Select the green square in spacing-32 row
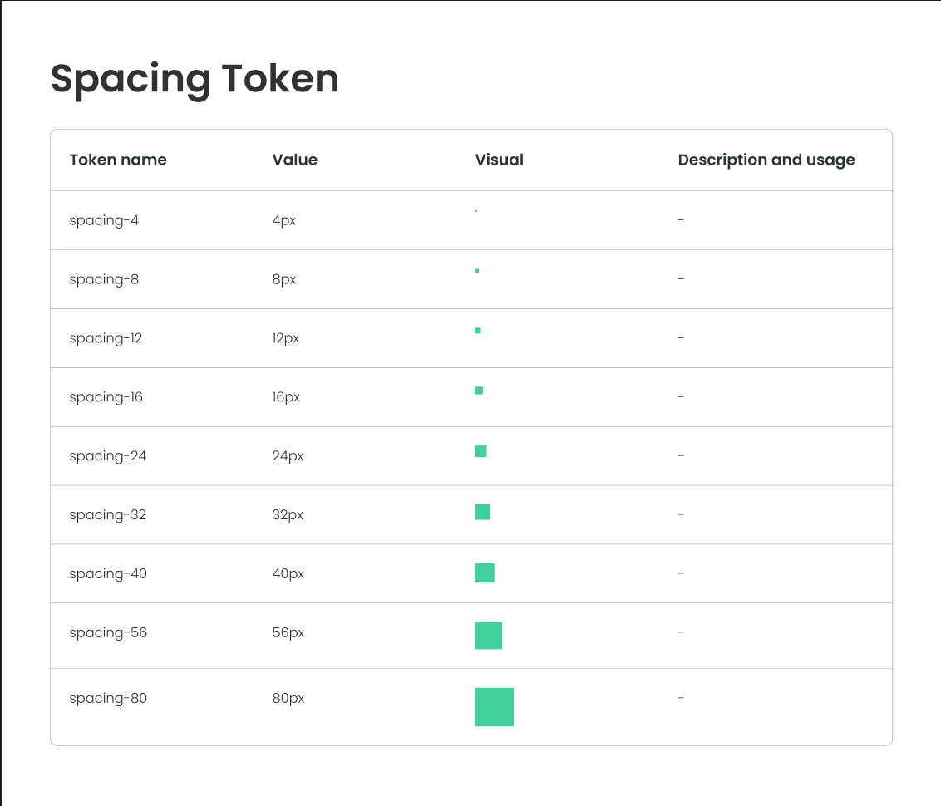Screen dimensions: 941x806 482,512
